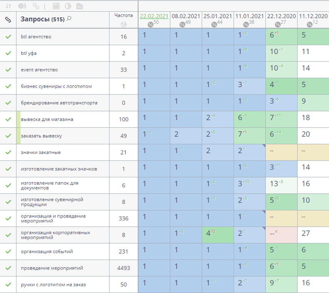Click percent icon under 11.01.2021
This screenshot has height=293, width=329.
pos(246,25)
